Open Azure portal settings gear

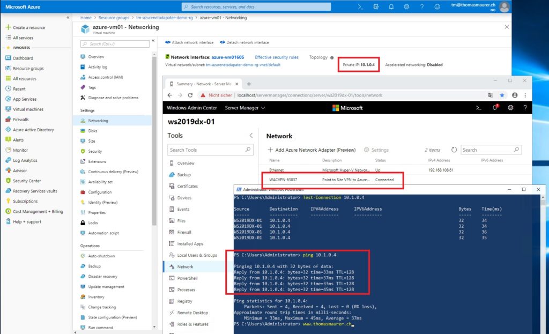point(406,6)
